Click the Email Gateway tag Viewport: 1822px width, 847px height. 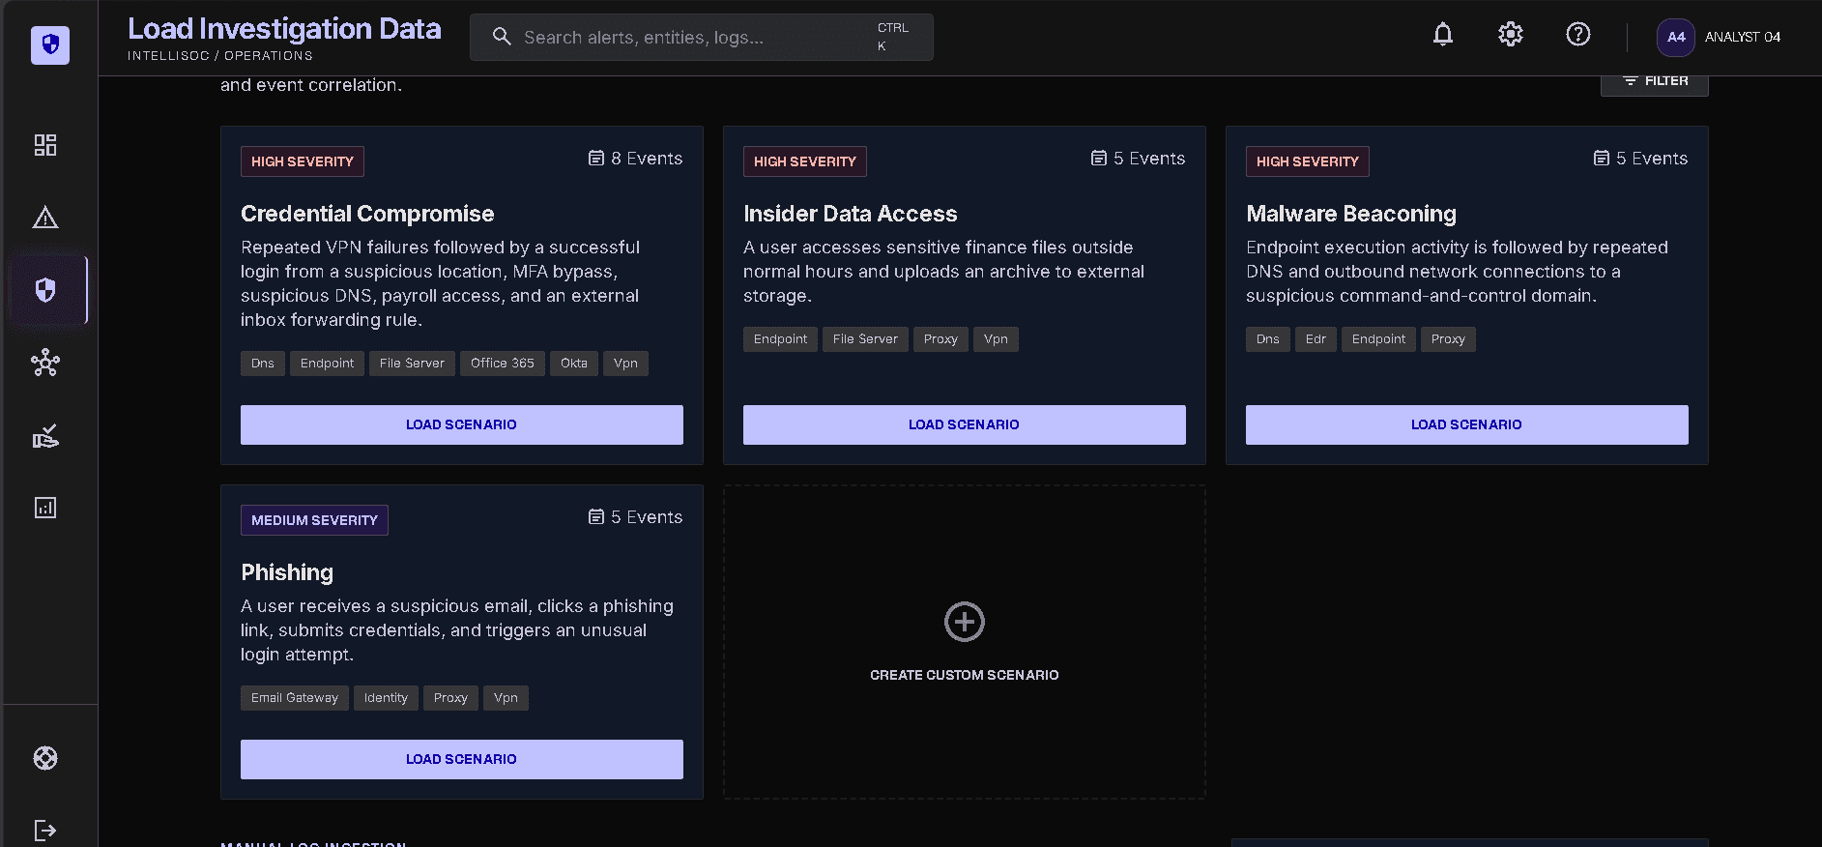click(295, 698)
